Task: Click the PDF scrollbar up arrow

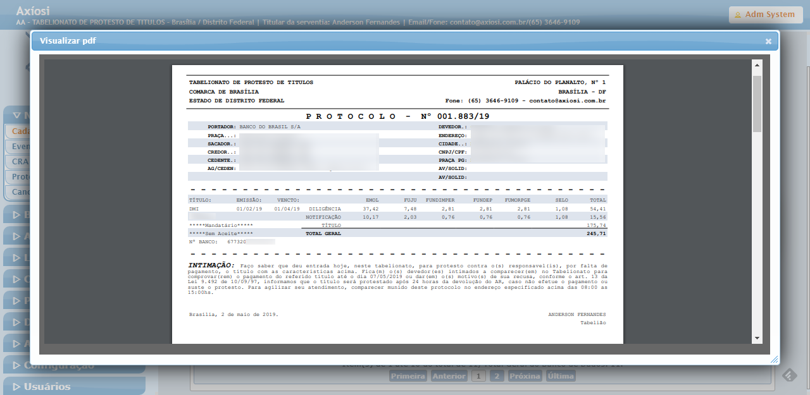Action: click(757, 64)
